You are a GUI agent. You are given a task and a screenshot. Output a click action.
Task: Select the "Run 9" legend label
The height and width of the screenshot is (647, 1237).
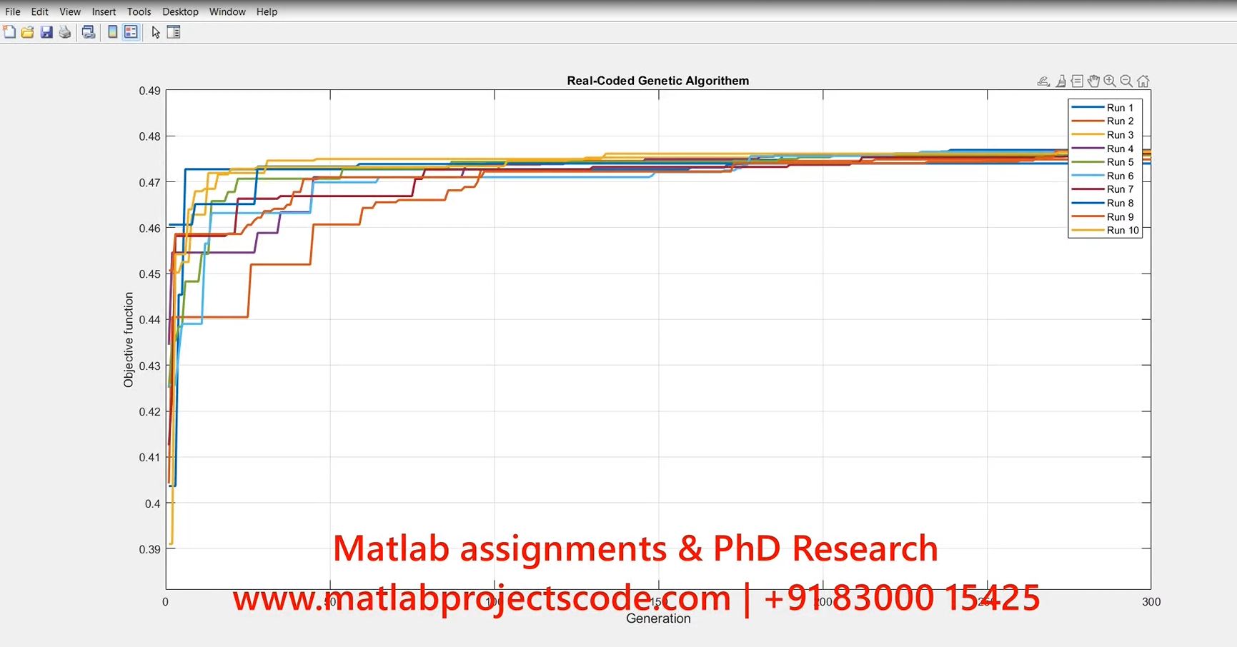pos(1120,217)
